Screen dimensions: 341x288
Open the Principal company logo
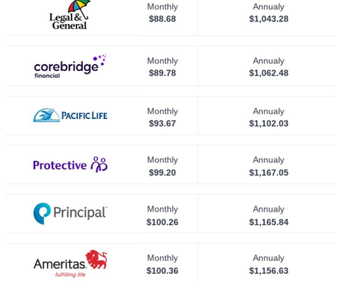(x=70, y=214)
